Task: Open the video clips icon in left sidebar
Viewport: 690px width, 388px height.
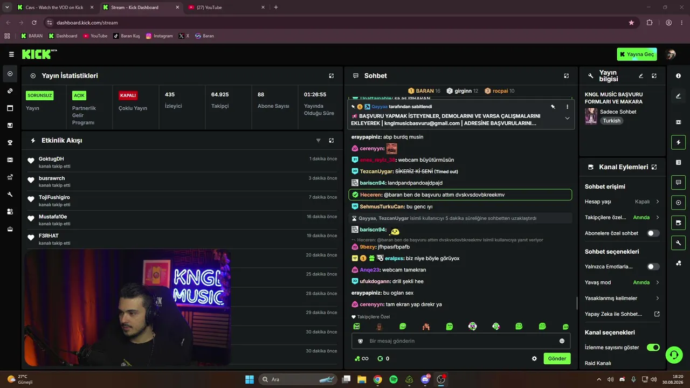Action: tap(10, 160)
